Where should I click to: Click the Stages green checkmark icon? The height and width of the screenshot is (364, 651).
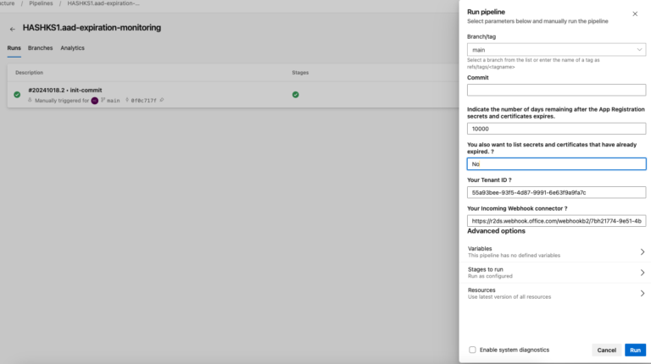click(x=295, y=95)
